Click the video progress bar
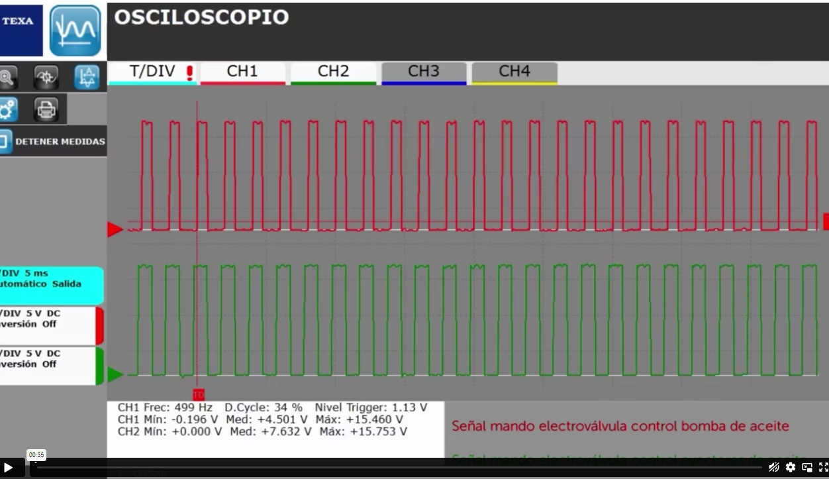This screenshot has height=479, width=829. point(397,468)
